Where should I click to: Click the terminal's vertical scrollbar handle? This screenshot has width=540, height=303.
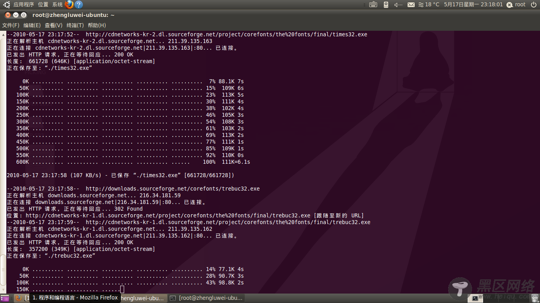3,269
